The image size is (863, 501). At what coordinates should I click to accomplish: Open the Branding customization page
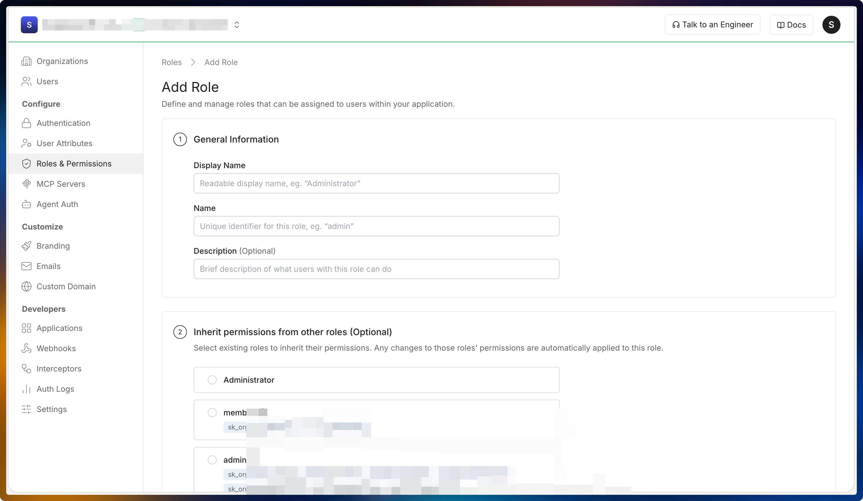53,246
